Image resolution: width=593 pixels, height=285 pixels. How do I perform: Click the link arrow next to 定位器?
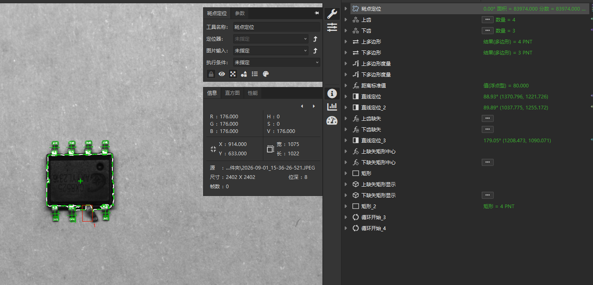(315, 39)
